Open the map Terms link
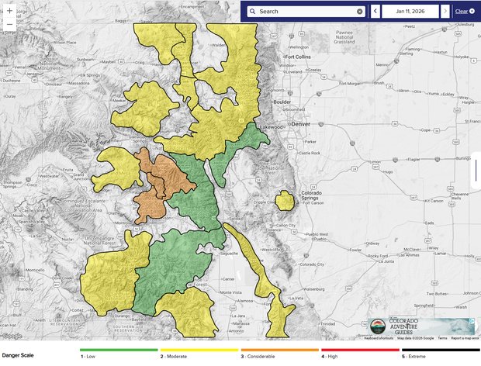The height and width of the screenshot is (366, 481). [x=441, y=338]
